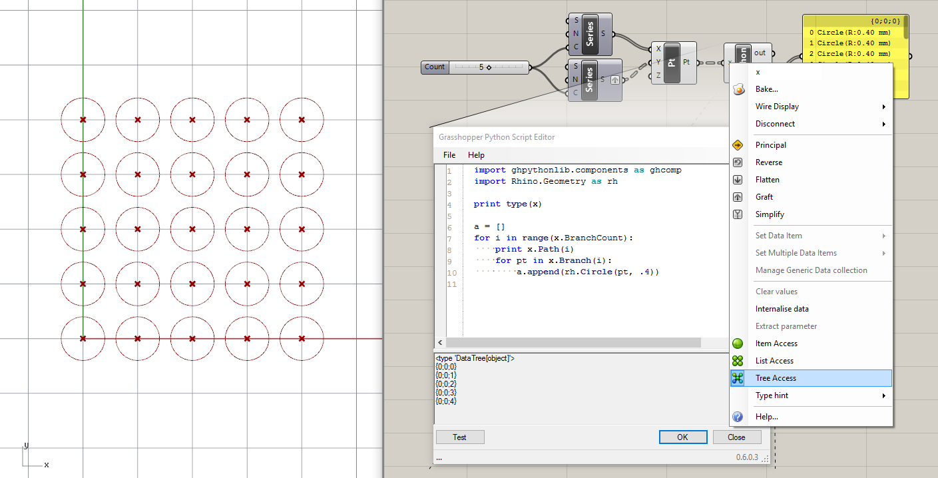Image resolution: width=938 pixels, height=478 pixels.
Task: Click the Principal arrow icon
Action: click(738, 145)
